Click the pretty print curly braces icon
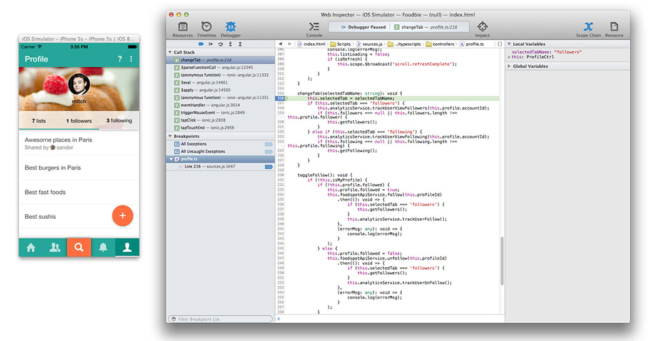 coord(500,44)
